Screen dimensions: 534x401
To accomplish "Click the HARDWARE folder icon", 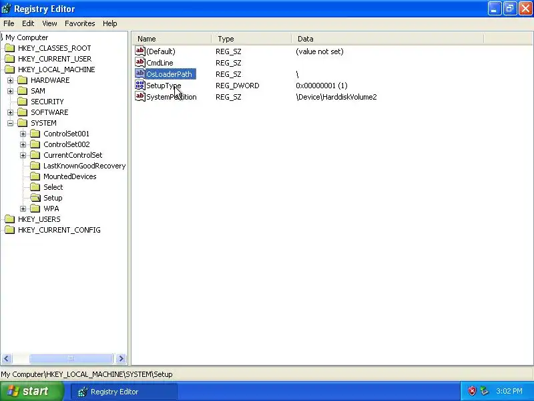I will 23,80.
